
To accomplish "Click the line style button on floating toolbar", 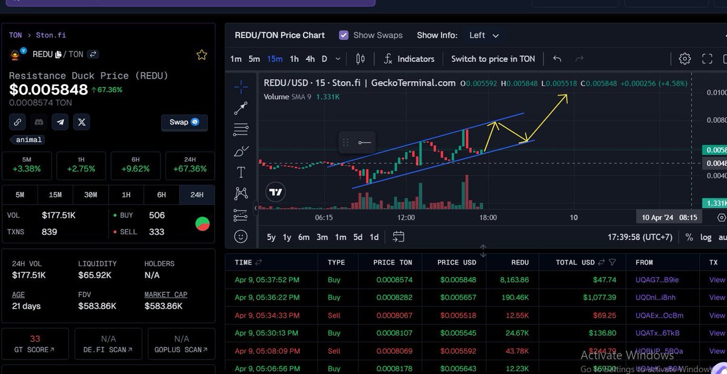I will click(364, 143).
